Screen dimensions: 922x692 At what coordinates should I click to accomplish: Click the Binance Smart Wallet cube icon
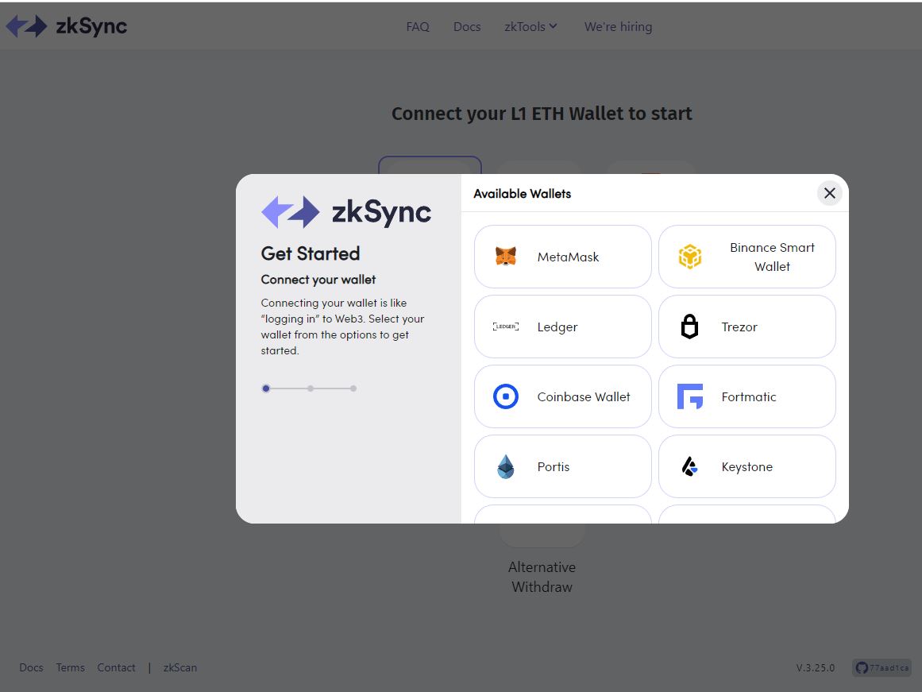pyautogui.click(x=690, y=257)
